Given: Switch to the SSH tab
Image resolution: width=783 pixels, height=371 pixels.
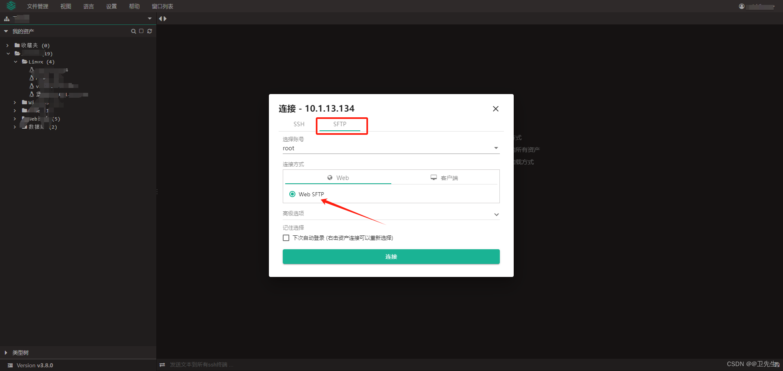Looking at the screenshot, I should pos(299,124).
